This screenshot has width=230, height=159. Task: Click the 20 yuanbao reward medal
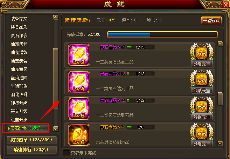202,53
